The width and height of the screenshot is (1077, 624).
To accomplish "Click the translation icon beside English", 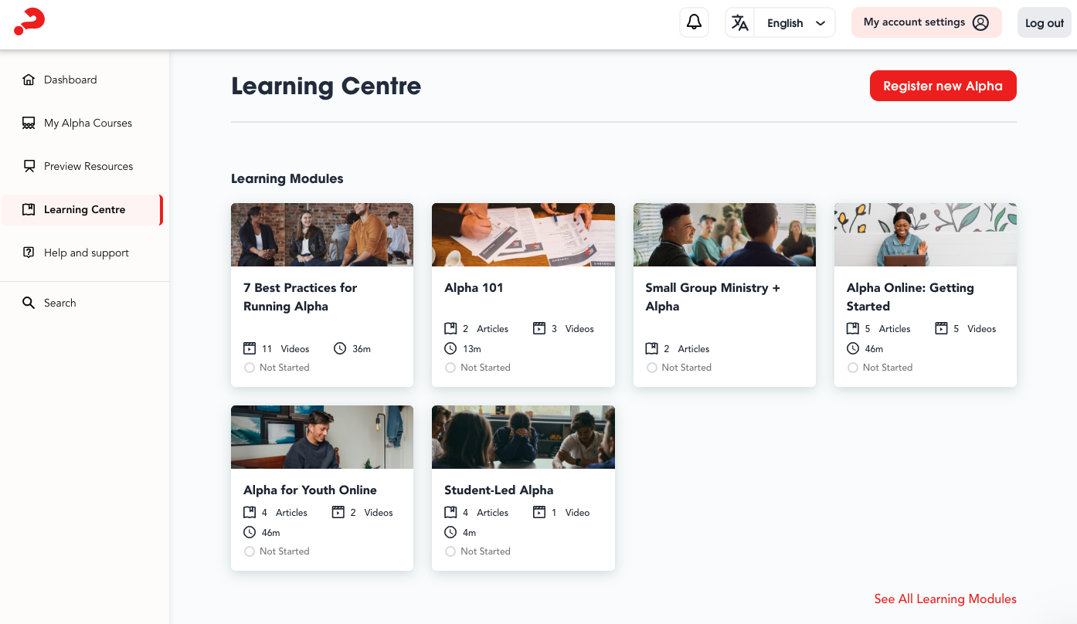I will pos(739,22).
